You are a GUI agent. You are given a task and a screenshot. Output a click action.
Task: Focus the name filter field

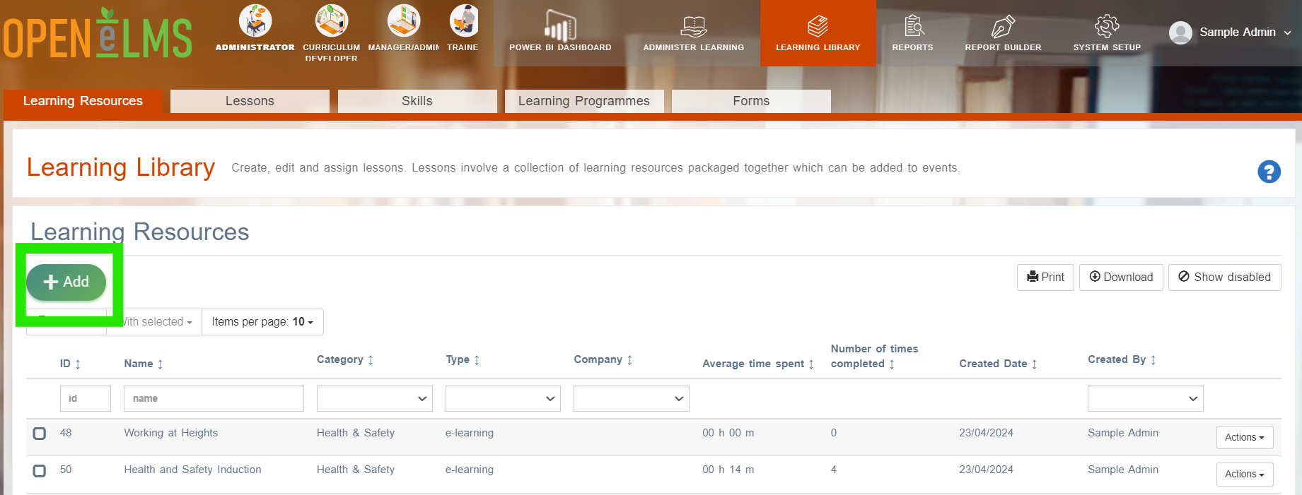(214, 399)
